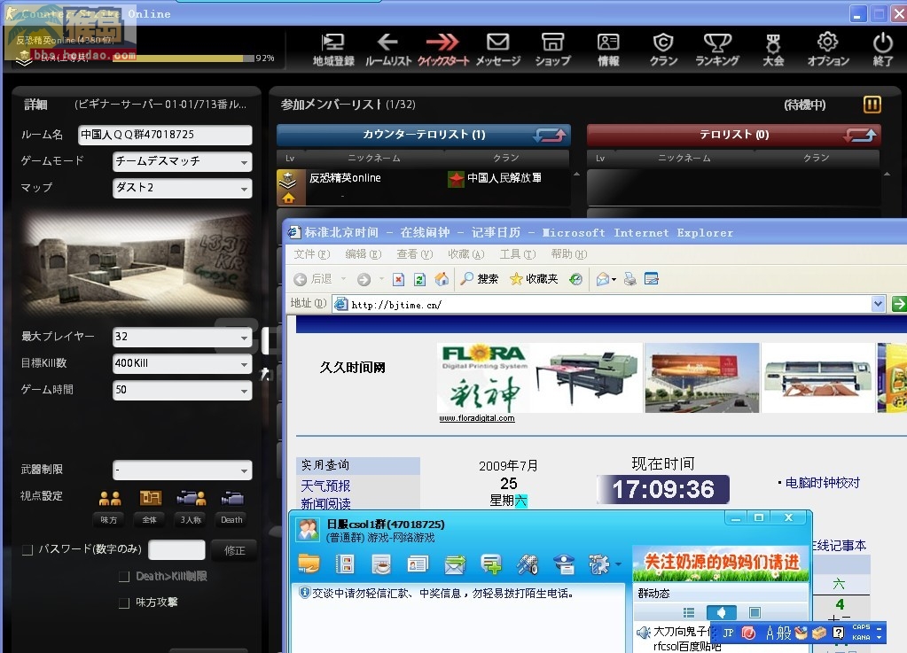
Task: Enable the パスワード password checkbox
Action: coord(27,549)
